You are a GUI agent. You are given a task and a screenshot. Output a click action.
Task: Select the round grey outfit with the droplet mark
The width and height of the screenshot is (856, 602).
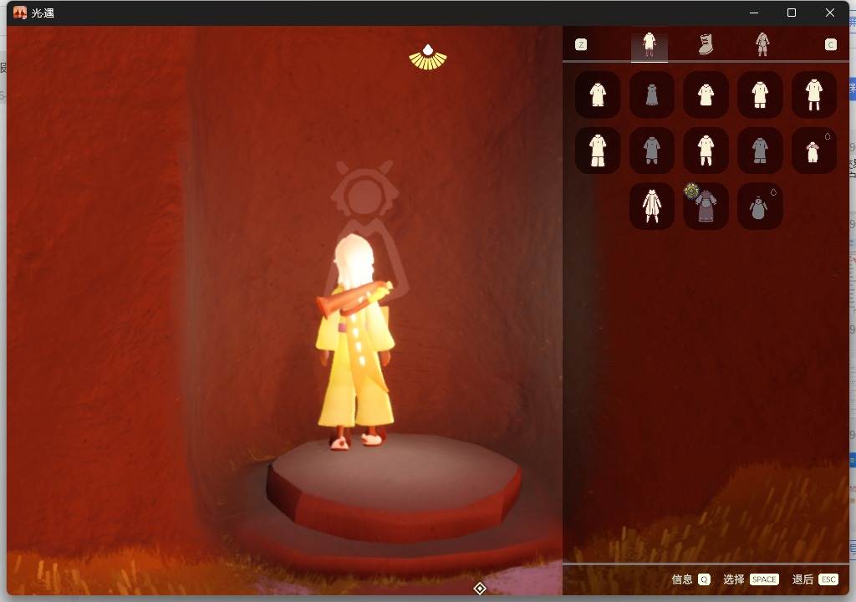[760, 206]
